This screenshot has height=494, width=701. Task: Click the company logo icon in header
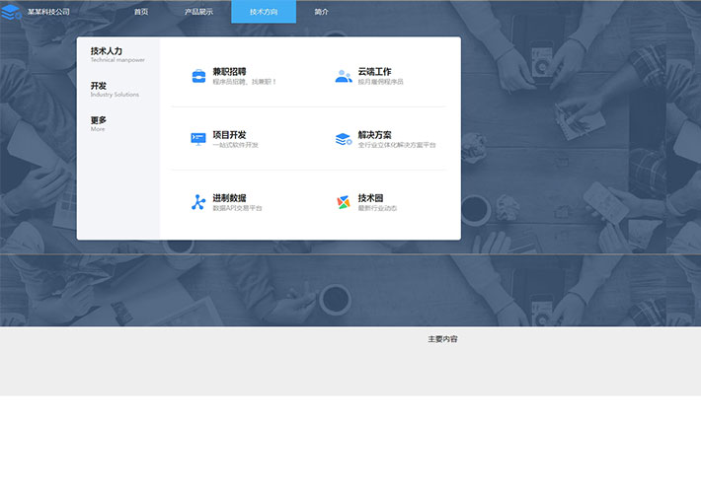tap(12, 12)
